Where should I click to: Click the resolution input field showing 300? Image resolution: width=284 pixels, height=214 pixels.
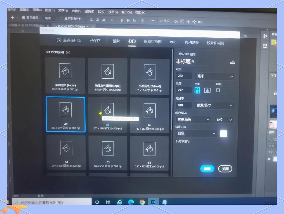(184, 105)
